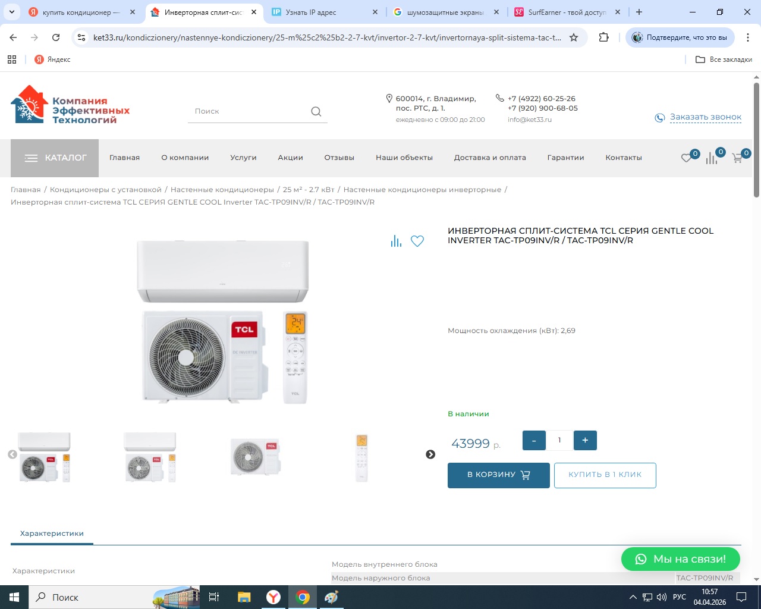Click the quantity input field
Image resolution: width=761 pixels, height=609 pixels.
tap(559, 440)
